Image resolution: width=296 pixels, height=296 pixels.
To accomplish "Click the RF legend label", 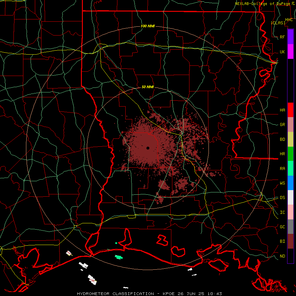I will (283, 37).
